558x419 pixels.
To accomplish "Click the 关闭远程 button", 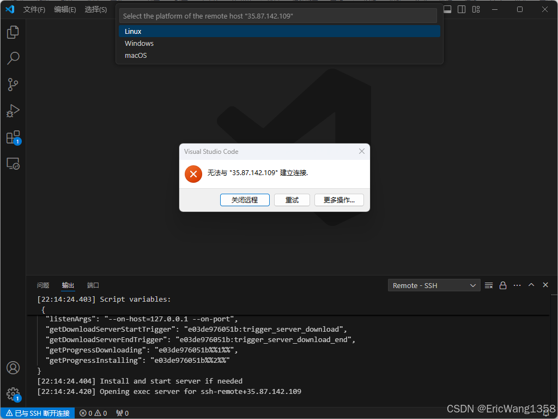I will click(x=245, y=200).
